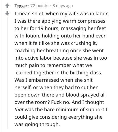
Task: Upvote Teggert's comment
Action: click(x=7, y=6)
